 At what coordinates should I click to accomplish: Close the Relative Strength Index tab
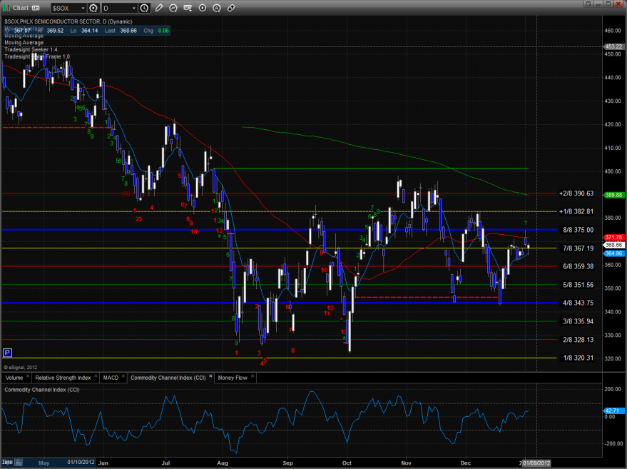click(x=96, y=376)
